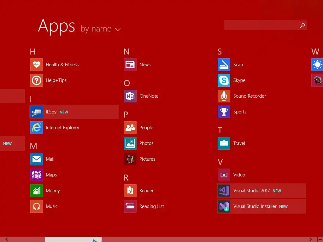Click the search magnifier icon

click(x=302, y=25)
